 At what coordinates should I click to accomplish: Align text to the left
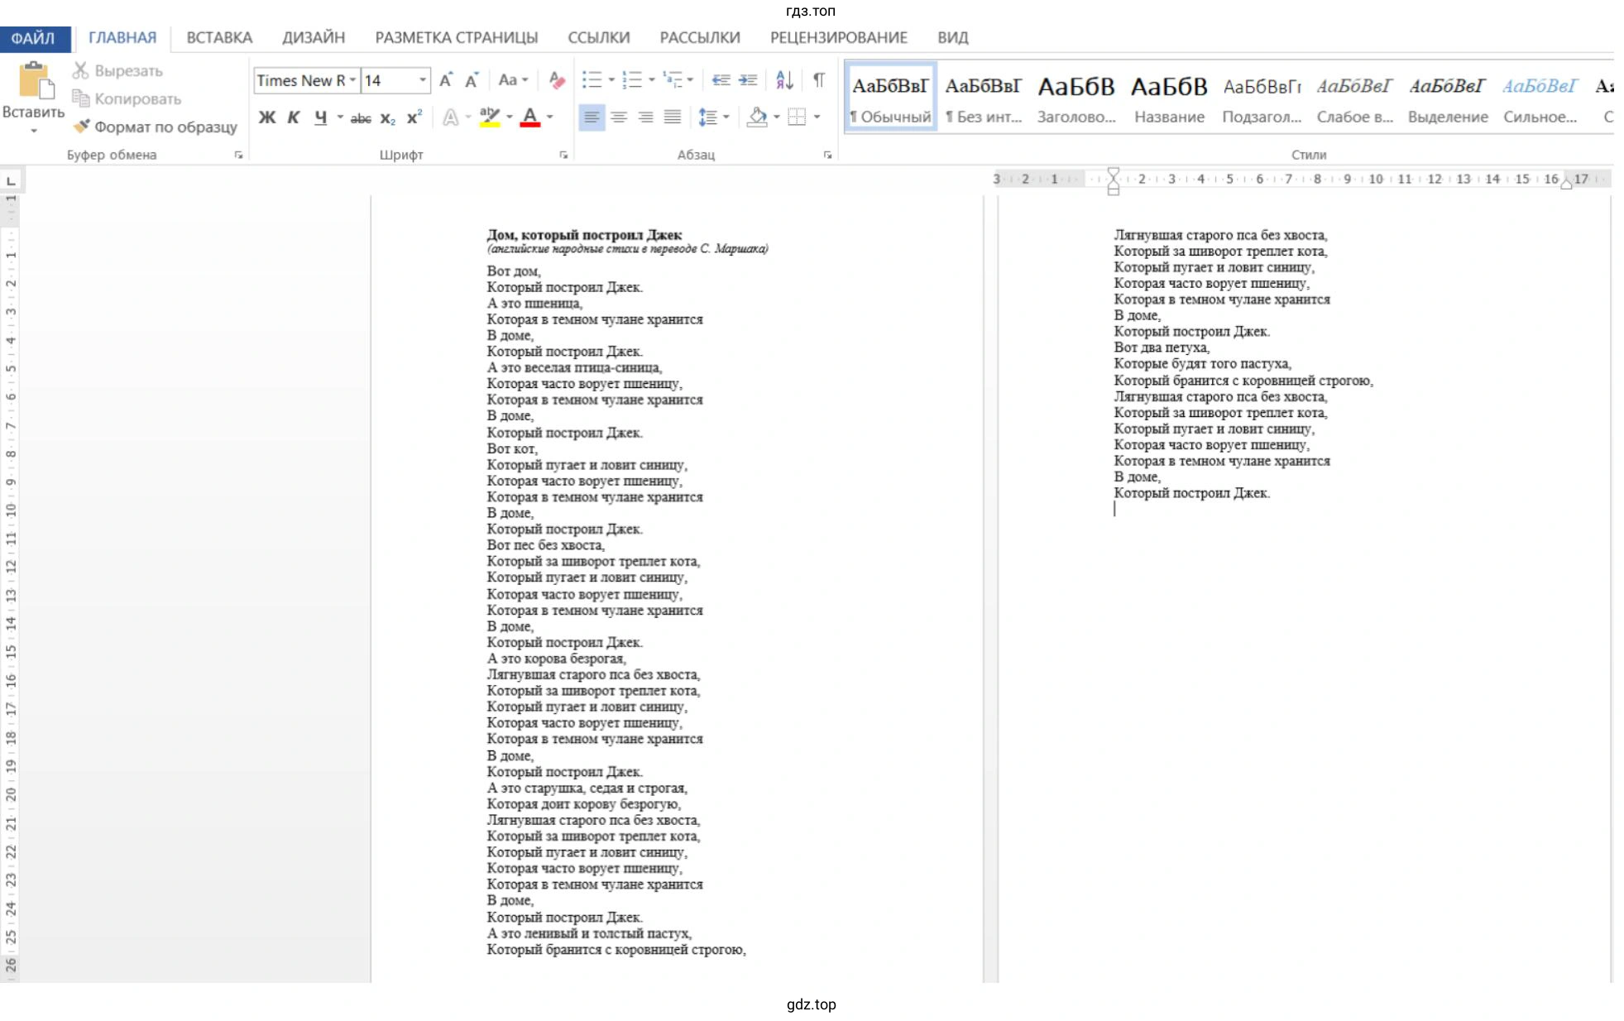pyautogui.click(x=592, y=117)
